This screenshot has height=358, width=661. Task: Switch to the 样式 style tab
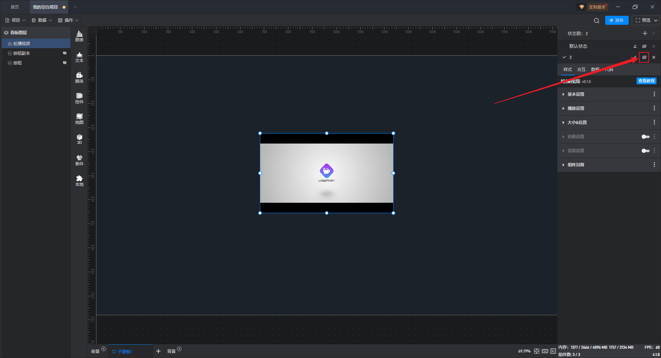pyautogui.click(x=568, y=70)
